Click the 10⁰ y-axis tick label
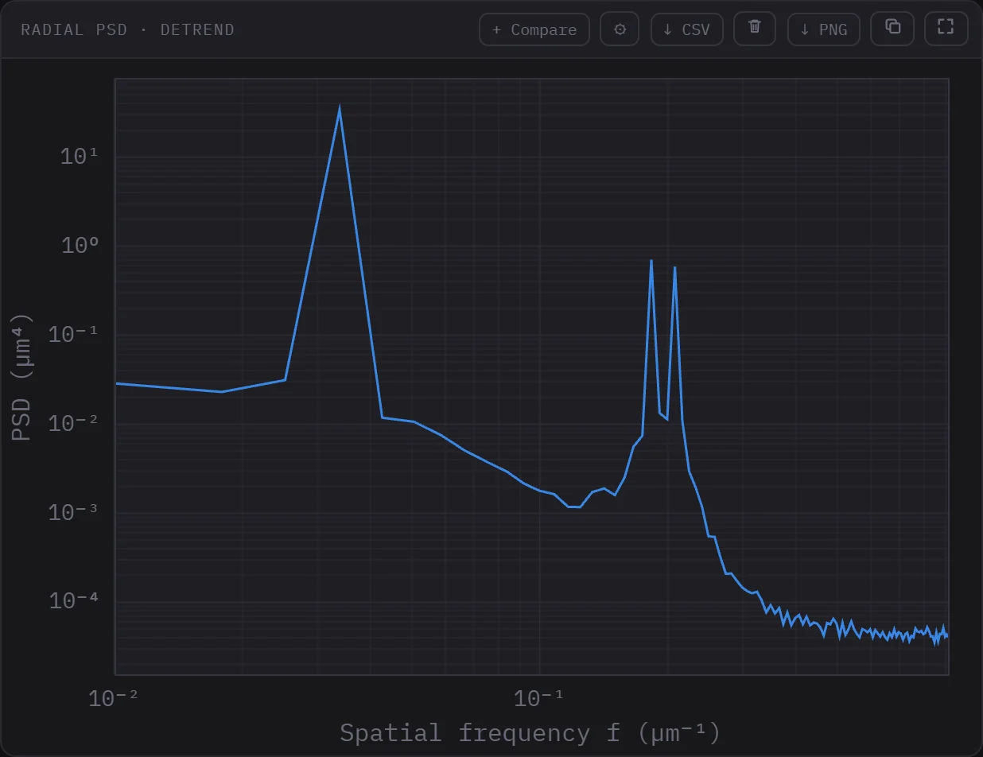 pos(79,245)
